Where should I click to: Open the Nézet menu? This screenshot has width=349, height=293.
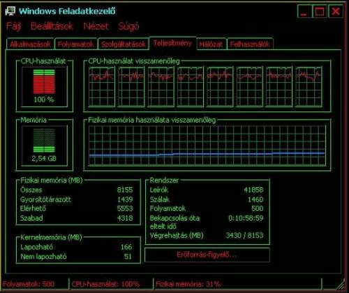coord(96,26)
